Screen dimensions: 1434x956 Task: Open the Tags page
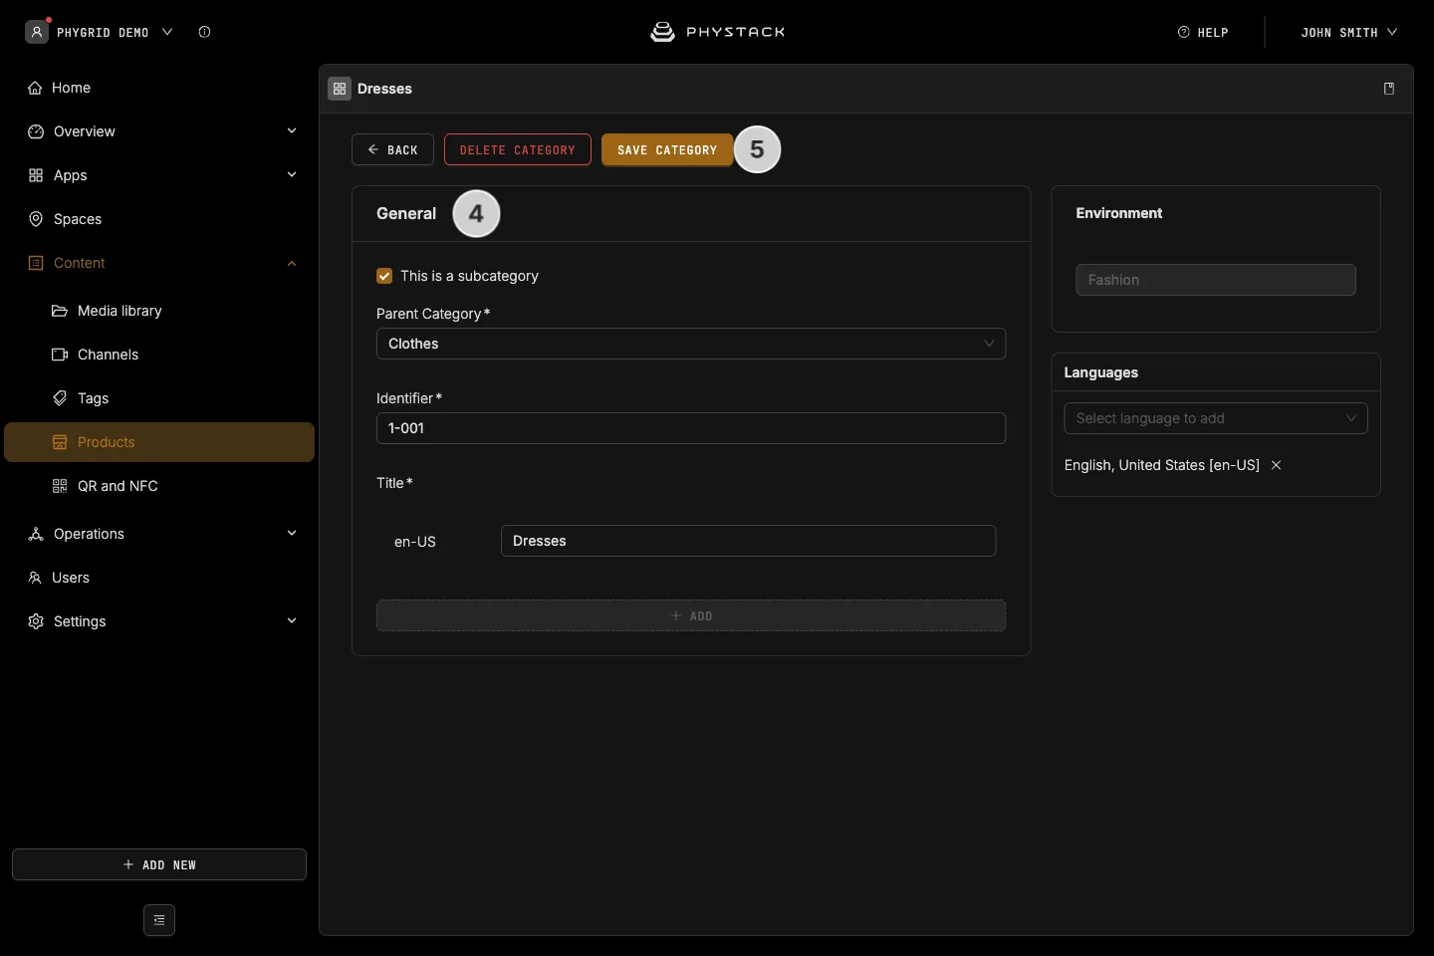click(x=159, y=398)
